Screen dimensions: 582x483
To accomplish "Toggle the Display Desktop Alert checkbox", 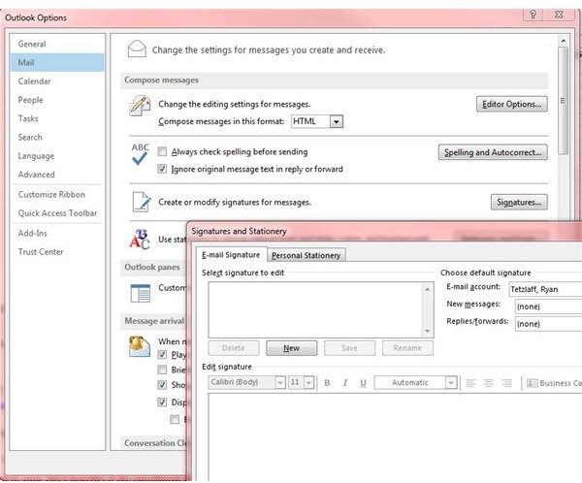I will 162,402.
